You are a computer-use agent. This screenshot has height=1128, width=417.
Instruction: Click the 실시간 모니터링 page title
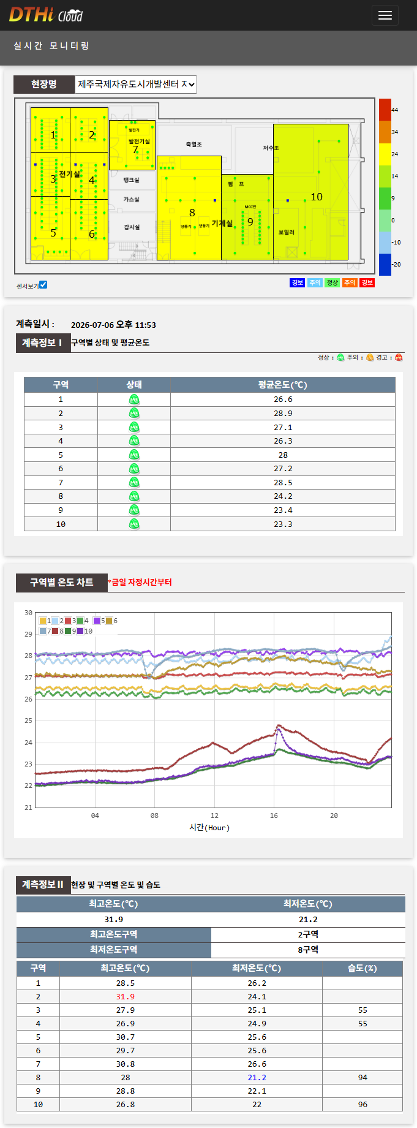(51, 46)
